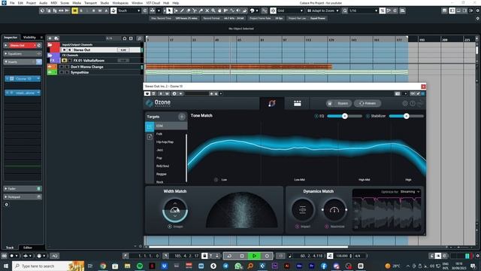Image resolution: width=481 pixels, height=271 pixels.
Task: Open the Project menu
Action: [31, 3]
